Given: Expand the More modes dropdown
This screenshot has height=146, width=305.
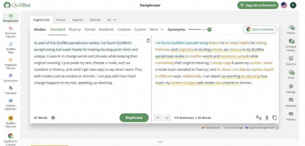Looking at the screenshot, I should click(156, 29).
